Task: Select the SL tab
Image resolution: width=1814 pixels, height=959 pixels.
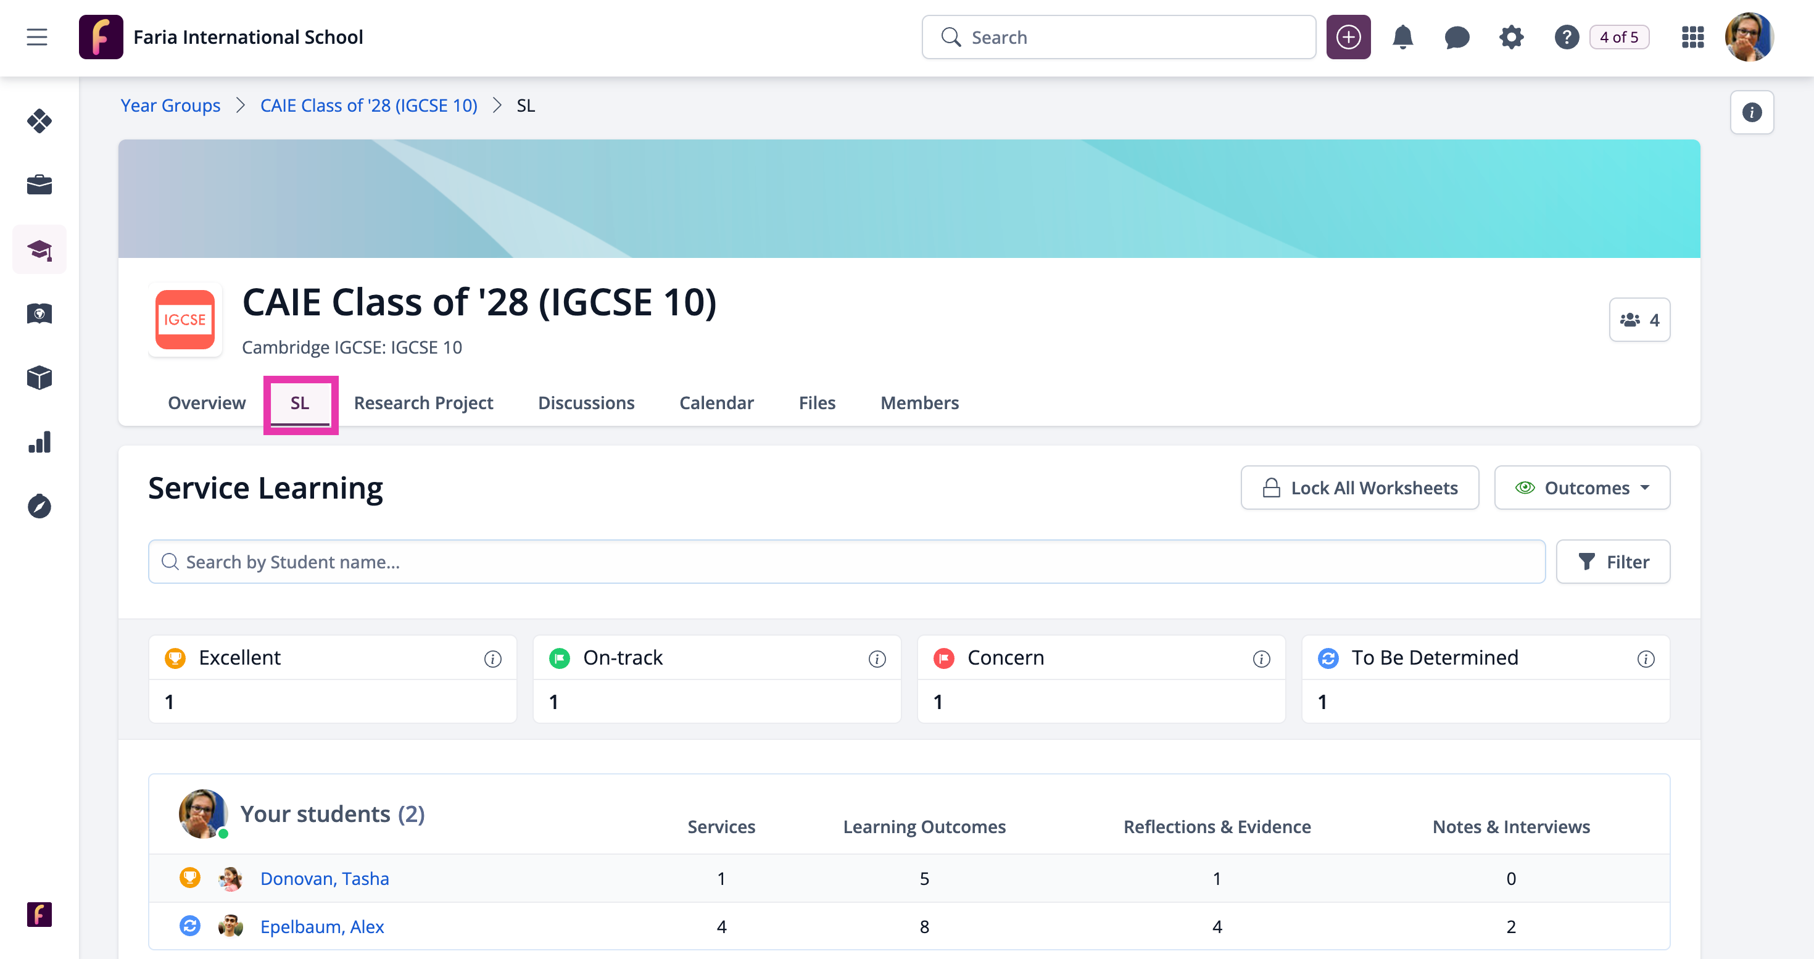Action: pos(300,403)
